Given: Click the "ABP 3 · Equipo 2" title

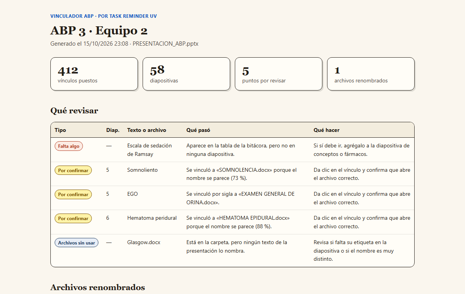Looking at the screenshot, I should 99,31.
